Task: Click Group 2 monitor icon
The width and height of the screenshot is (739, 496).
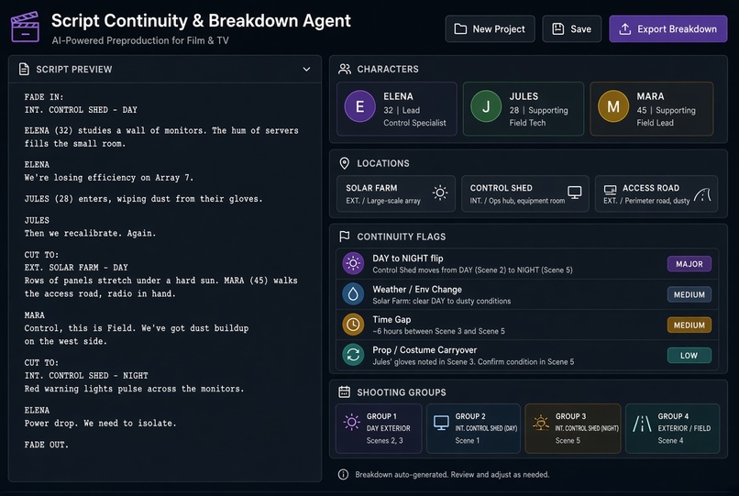Action: [x=441, y=423]
